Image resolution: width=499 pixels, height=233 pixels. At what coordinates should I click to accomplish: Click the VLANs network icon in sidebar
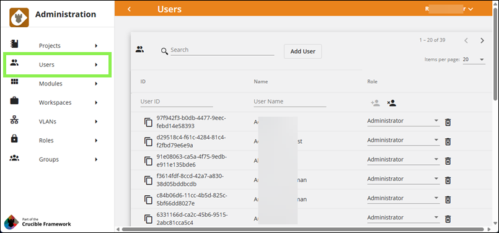click(14, 120)
